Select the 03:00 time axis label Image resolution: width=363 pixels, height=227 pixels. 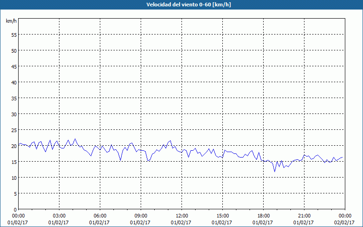[59, 216]
